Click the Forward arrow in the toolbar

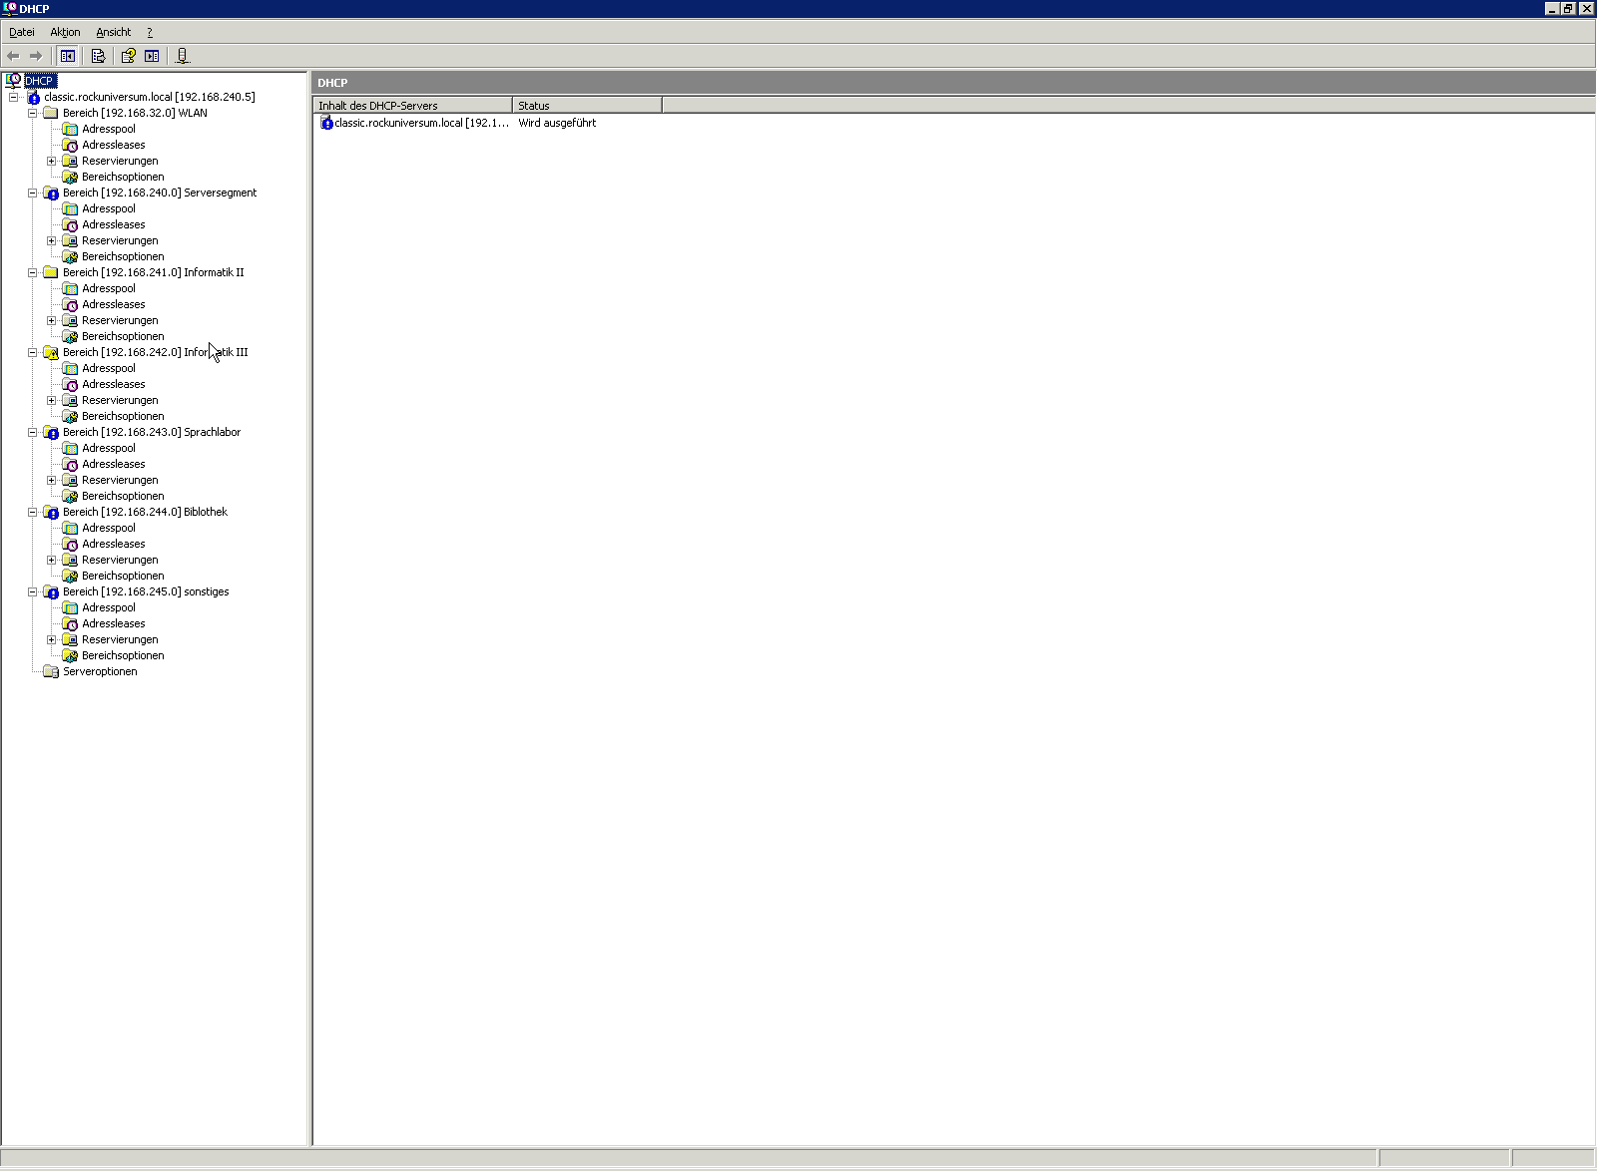pos(36,56)
